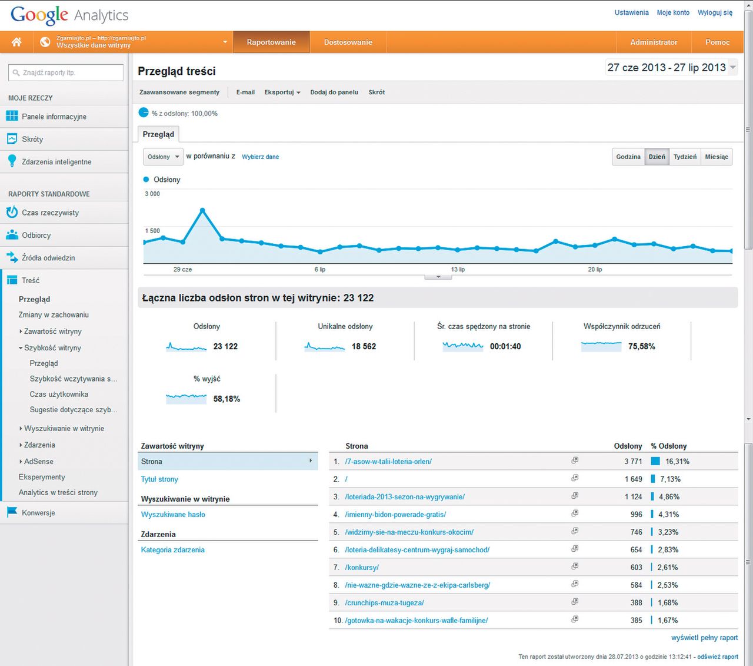Switch chart granularity to Godzina
This screenshot has height=666, width=753.
coord(628,157)
